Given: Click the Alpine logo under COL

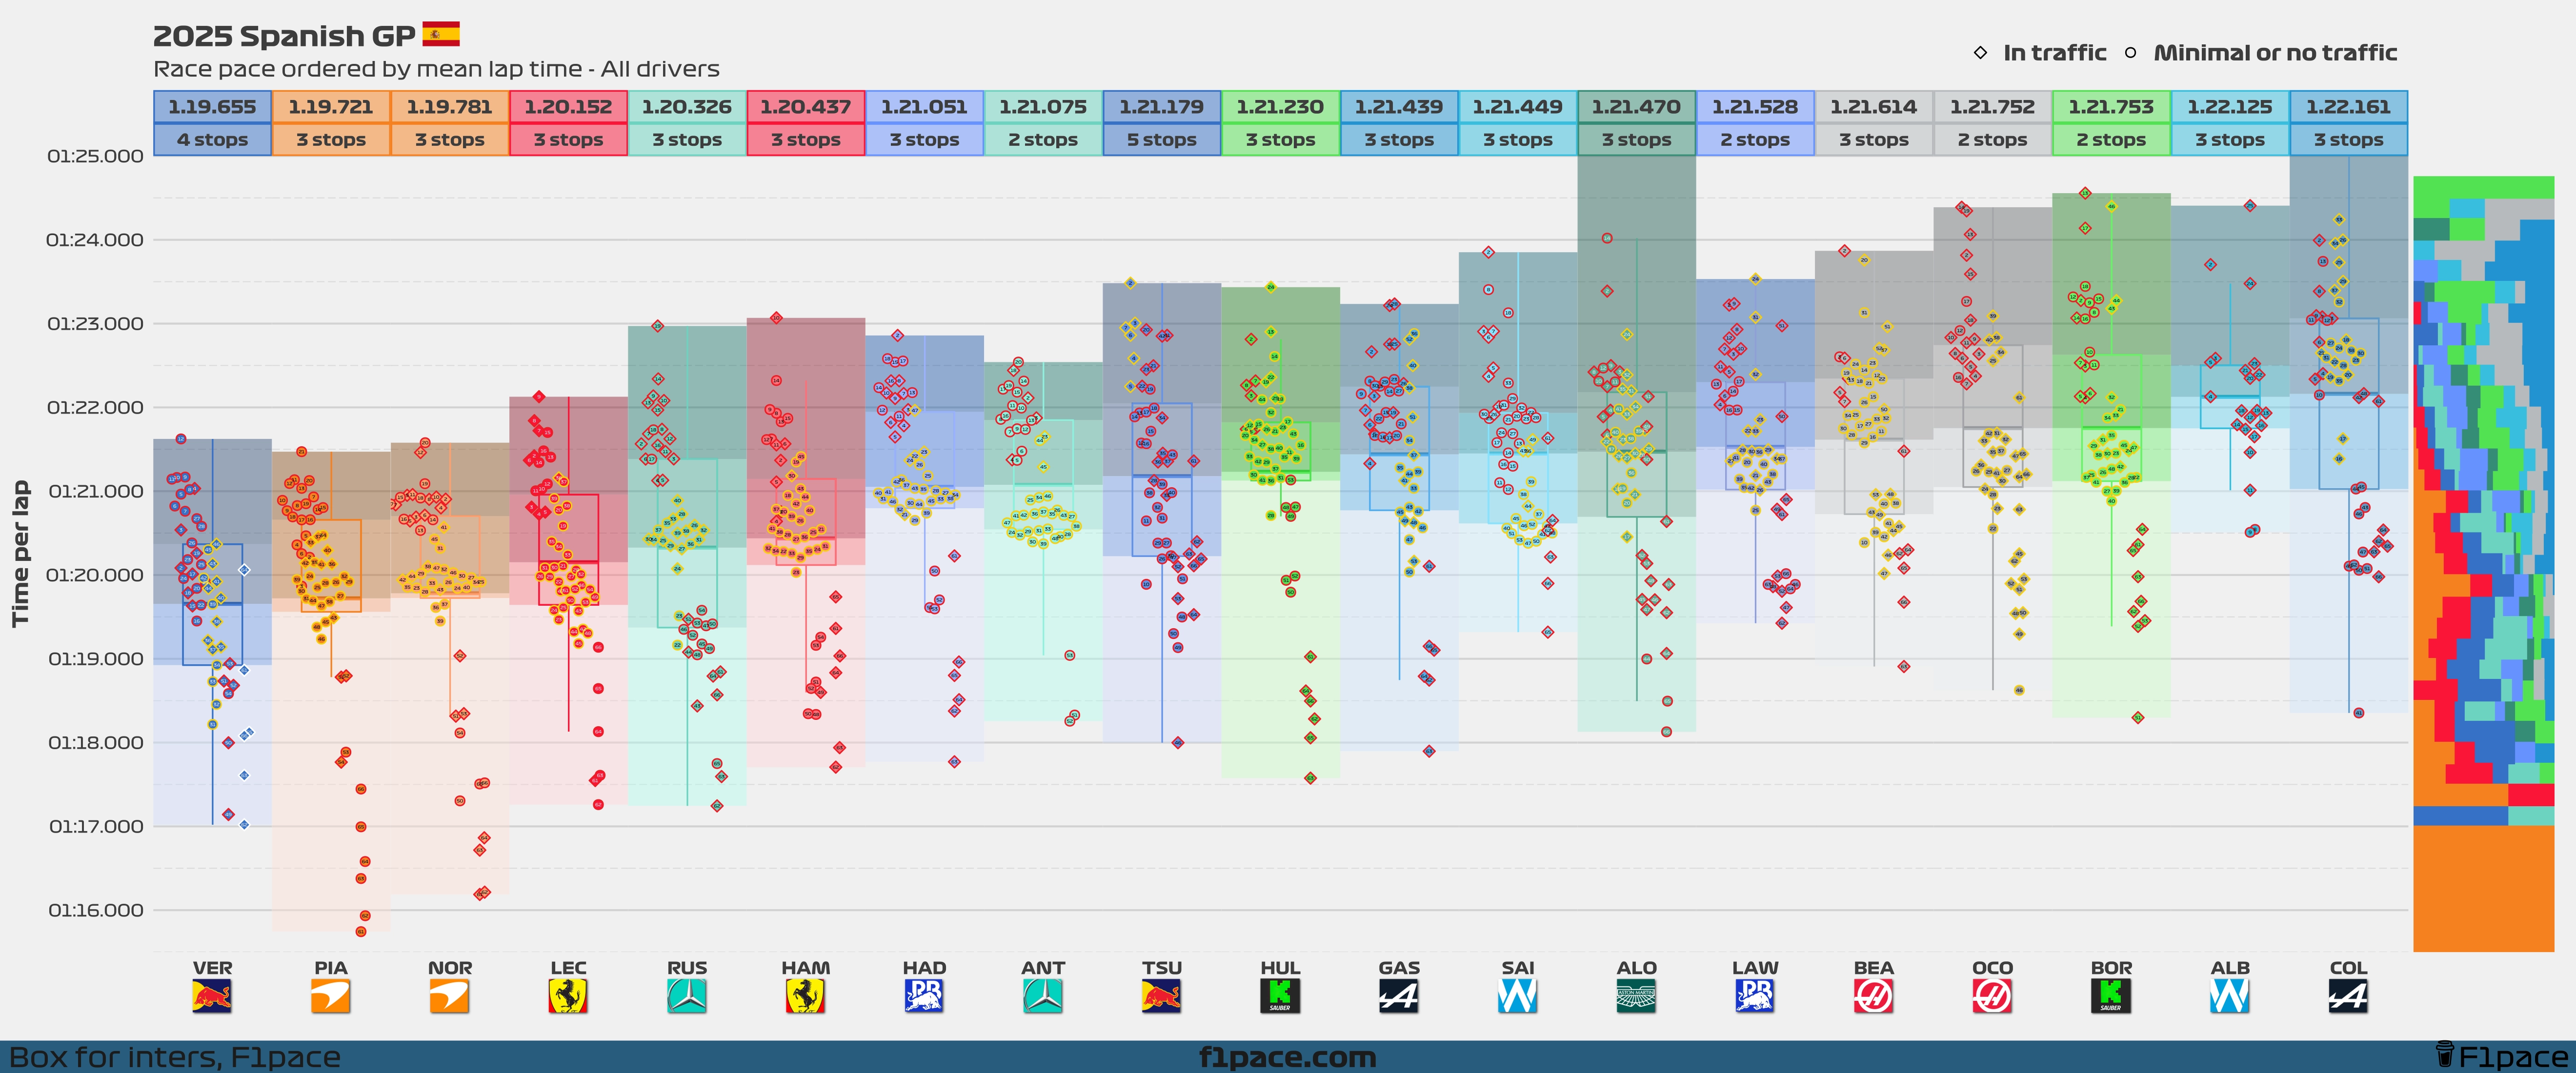Looking at the screenshot, I should point(2349,996).
